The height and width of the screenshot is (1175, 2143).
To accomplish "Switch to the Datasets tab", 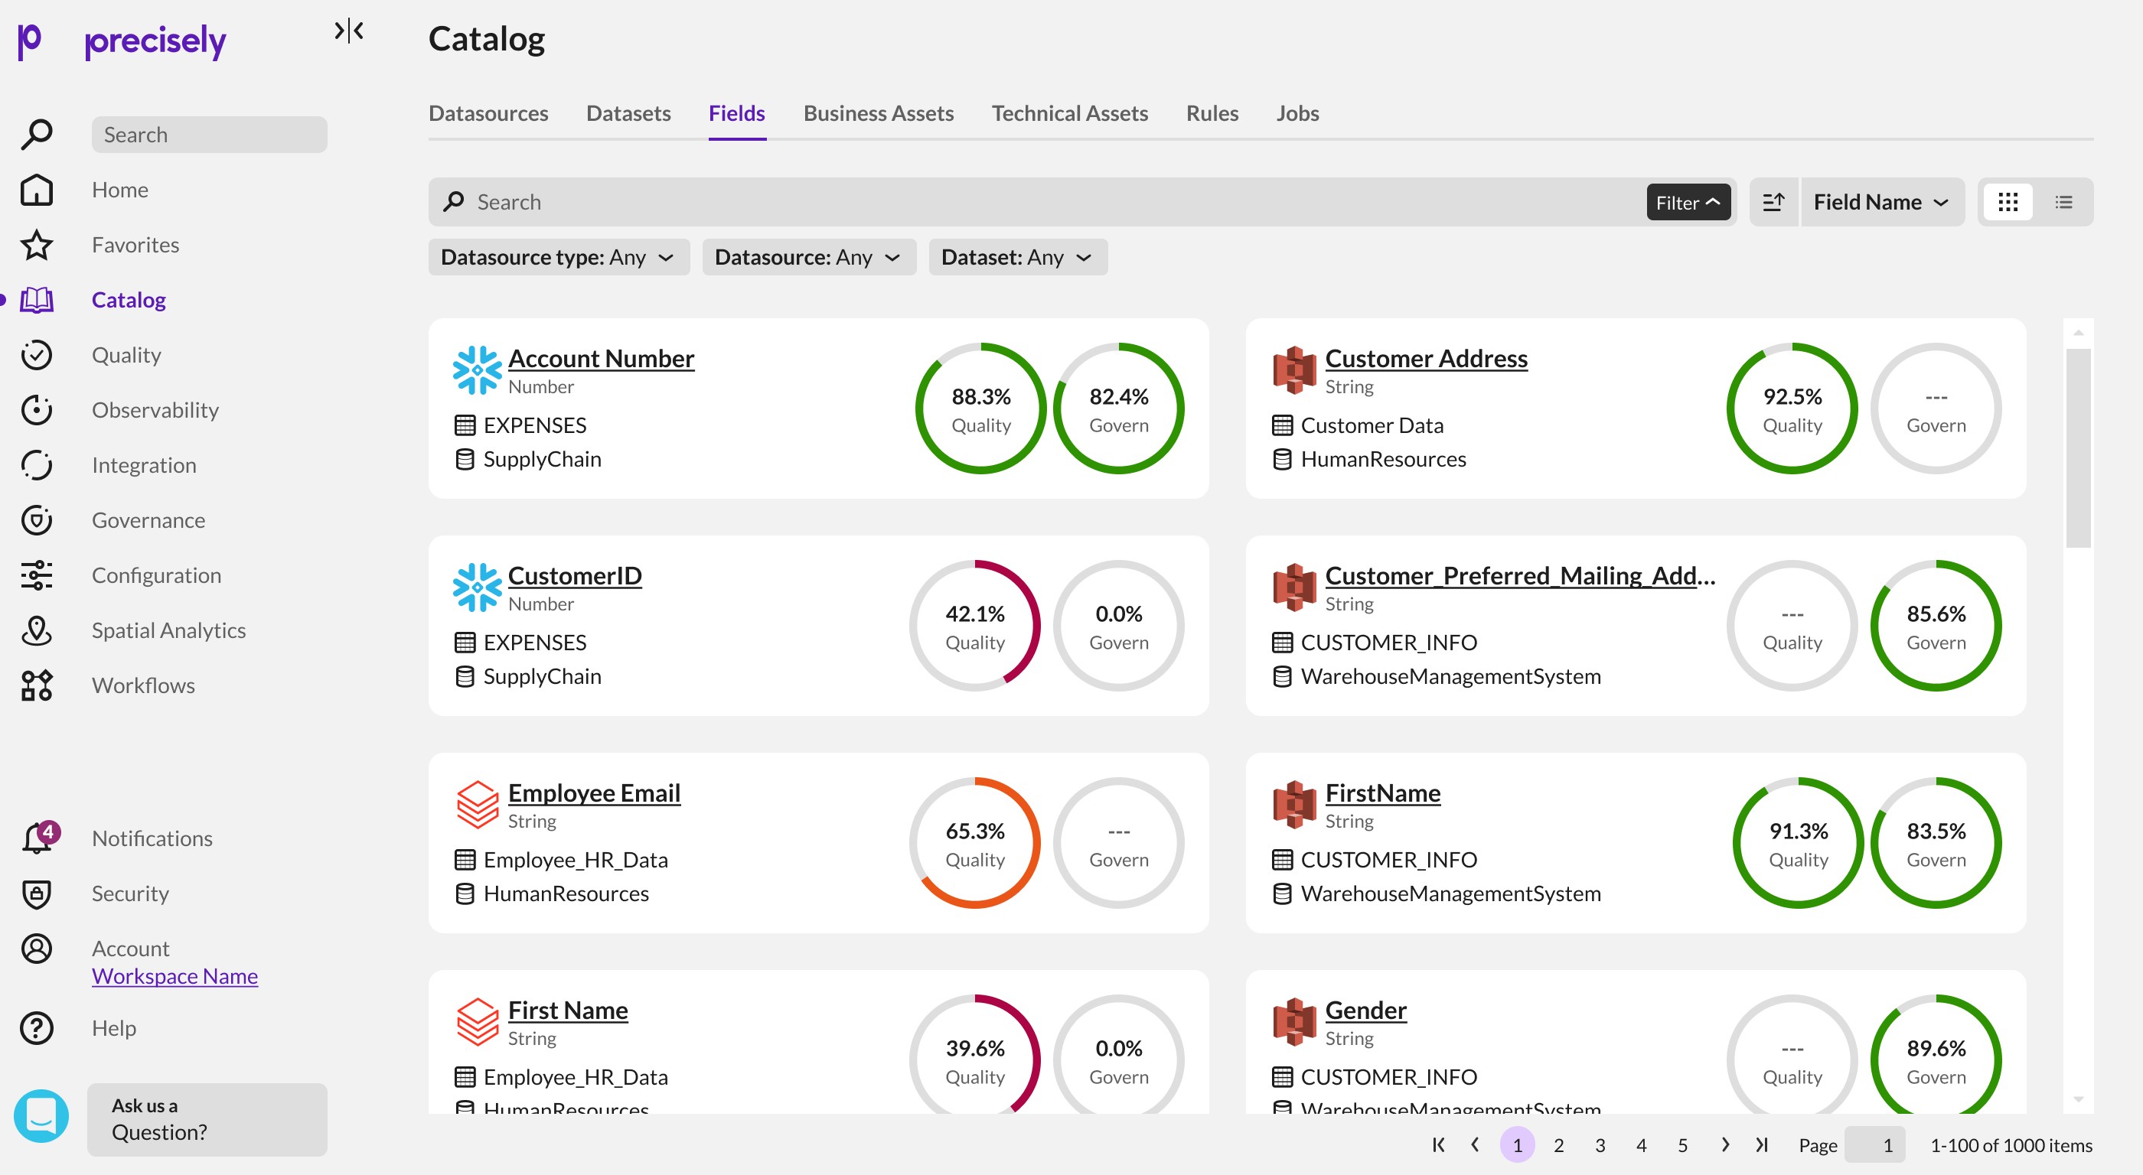I will coord(628,113).
